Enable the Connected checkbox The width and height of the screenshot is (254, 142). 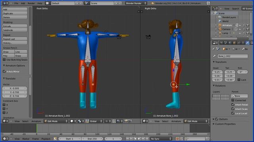(233, 100)
